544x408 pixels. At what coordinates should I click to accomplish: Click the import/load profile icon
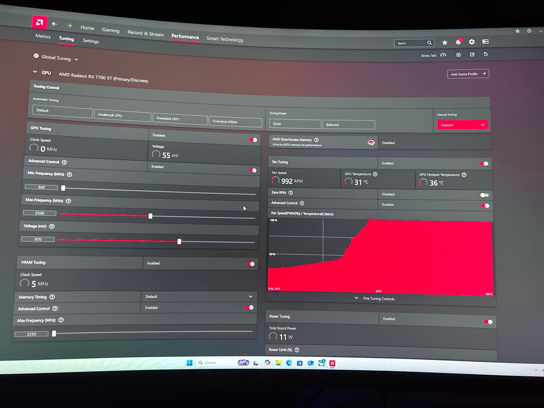pyautogui.click(x=458, y=55)
